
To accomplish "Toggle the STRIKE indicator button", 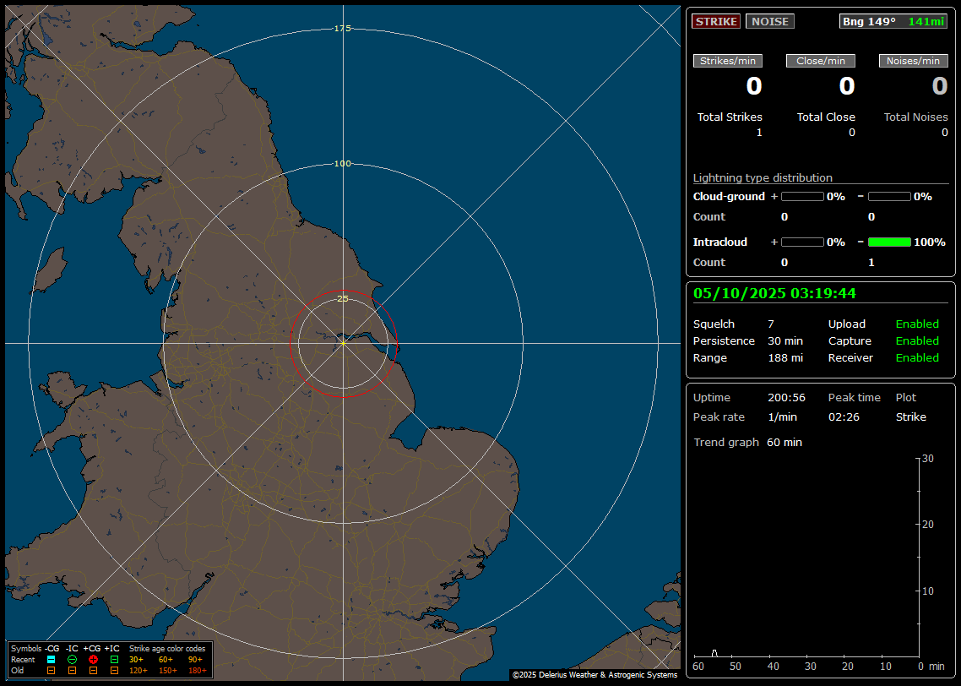I will click(716, 22).
